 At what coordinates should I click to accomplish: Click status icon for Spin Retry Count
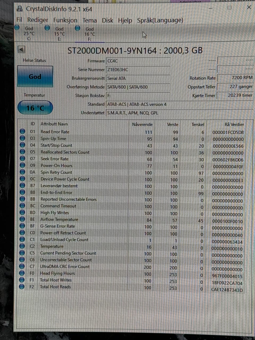(22, 172)
